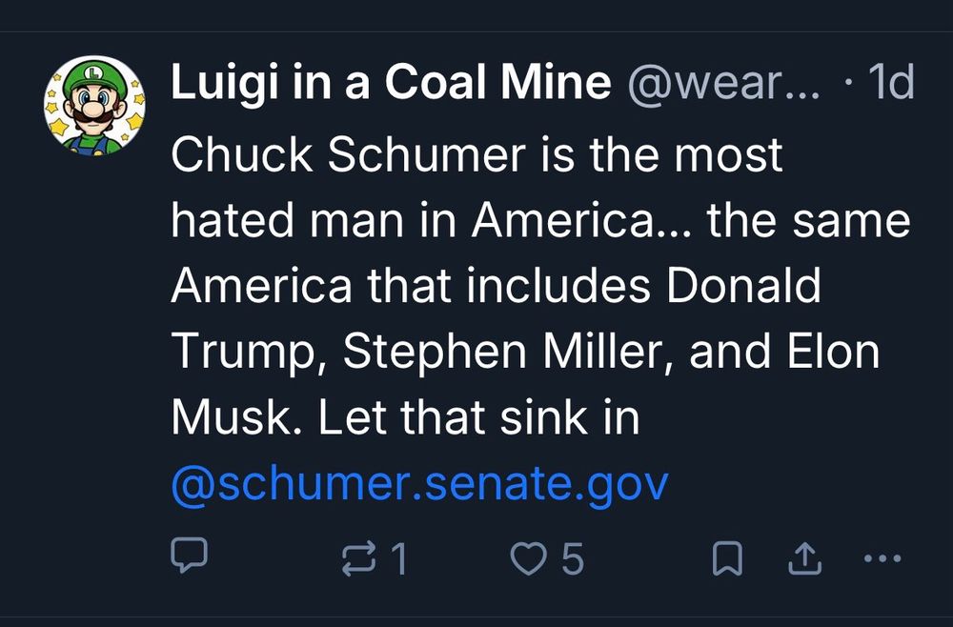Click the repost arrows icon
This screenshot has width=953, height=627.
click(360, 558)
